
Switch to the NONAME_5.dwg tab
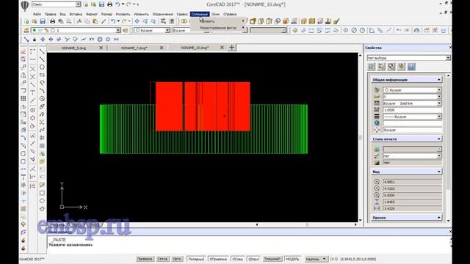click(73, 48)
